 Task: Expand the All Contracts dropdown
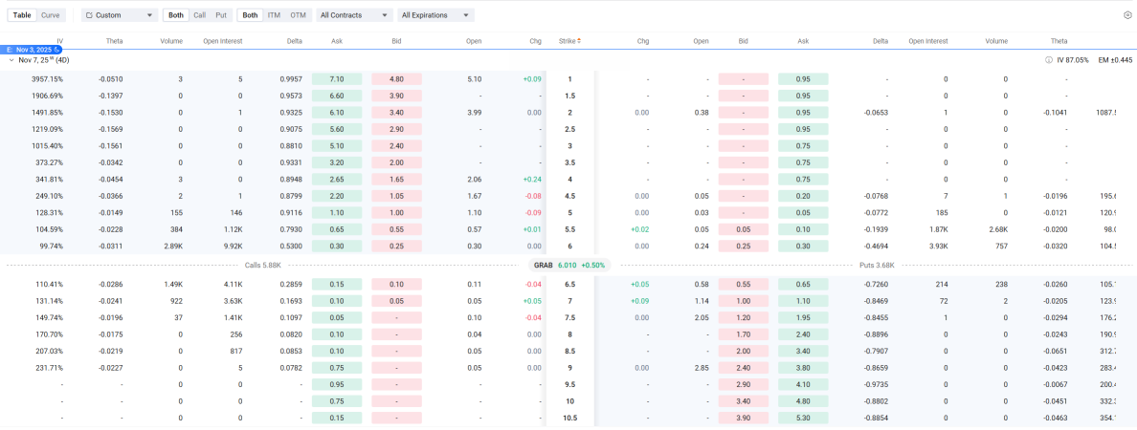tap(354, 15)
